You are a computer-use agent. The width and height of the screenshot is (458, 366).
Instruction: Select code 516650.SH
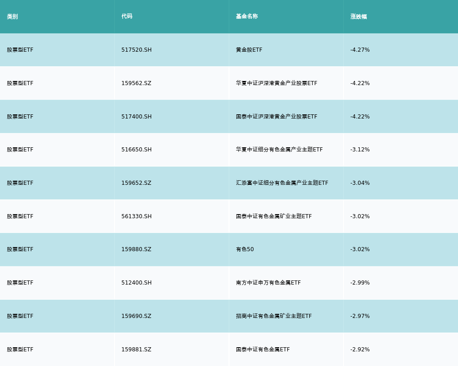pos(136,150)
